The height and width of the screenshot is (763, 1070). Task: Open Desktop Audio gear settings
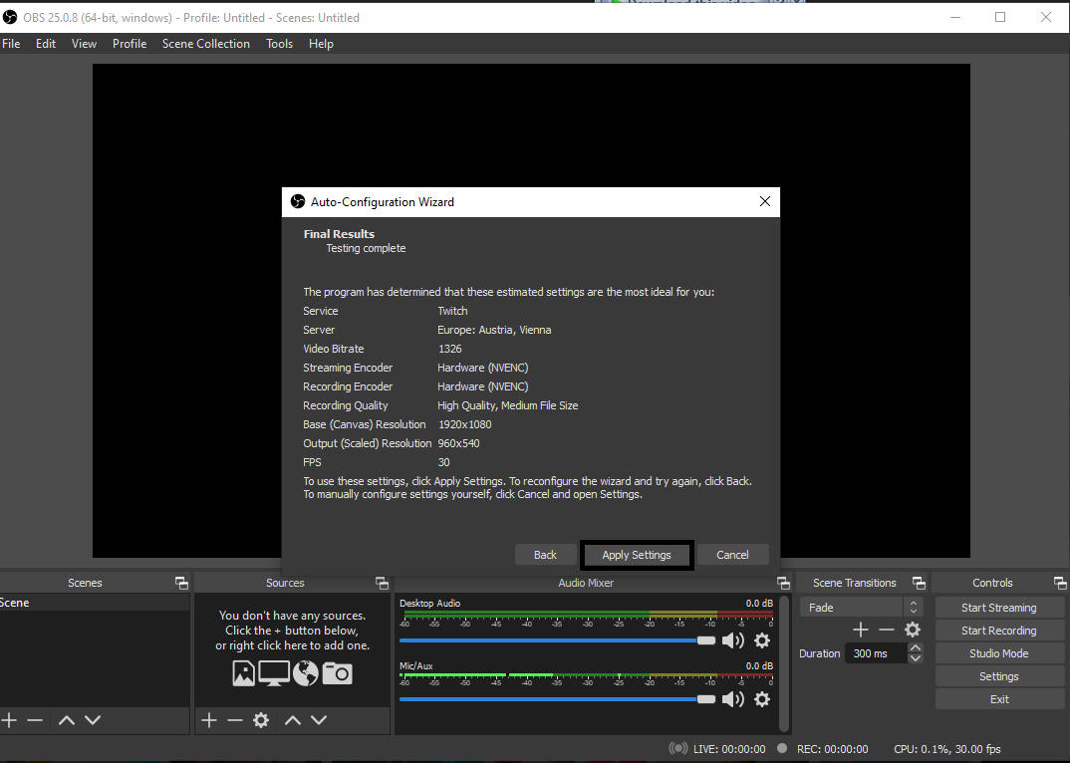click(x=762, y=640)
